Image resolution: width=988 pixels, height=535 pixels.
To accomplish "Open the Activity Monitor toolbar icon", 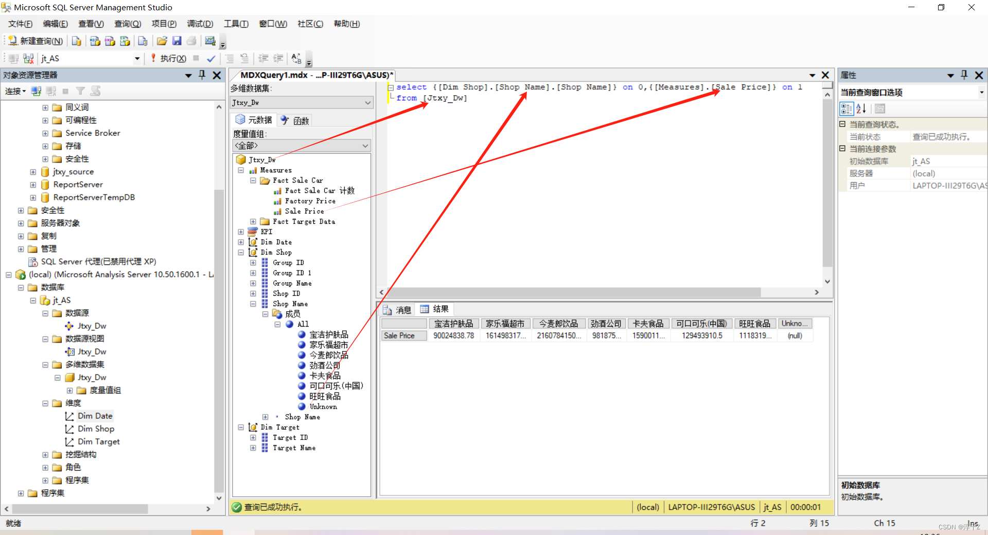I will [210, 41].
